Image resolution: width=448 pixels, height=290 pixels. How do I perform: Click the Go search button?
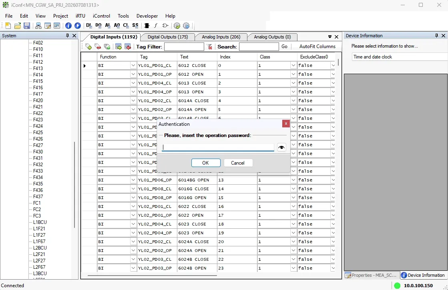284,46
